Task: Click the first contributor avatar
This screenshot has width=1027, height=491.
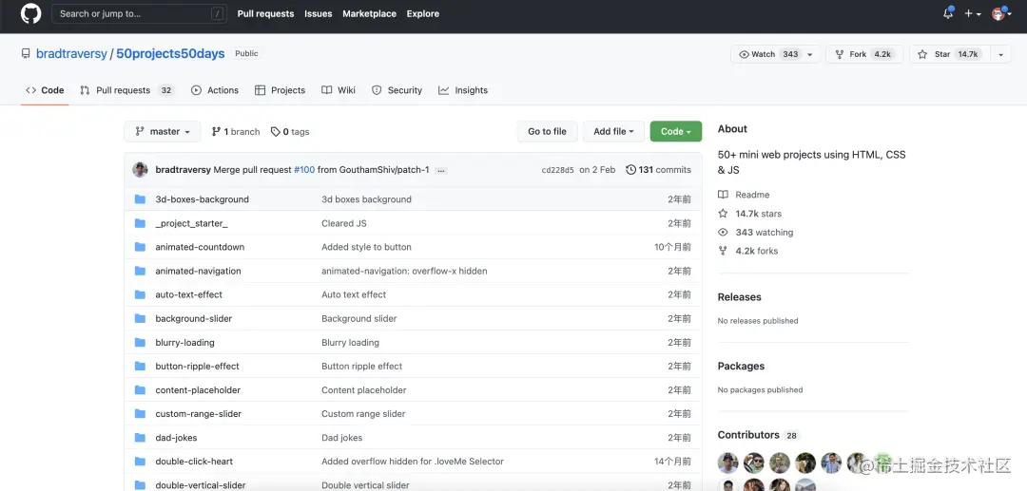Action: (x=727, y=463)
